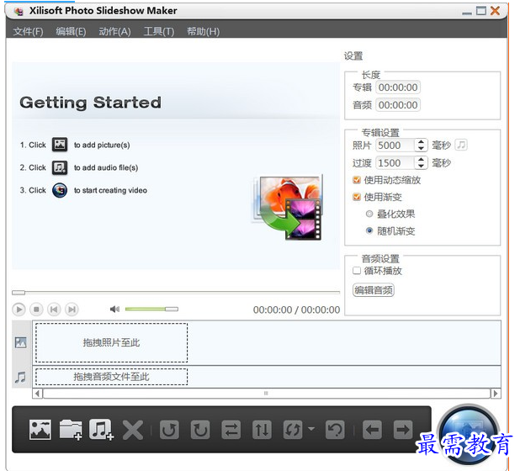520x471 pixels.
Task: Toggle the 使用动态缩放 checkbox
Action: (x=357, y=180)
